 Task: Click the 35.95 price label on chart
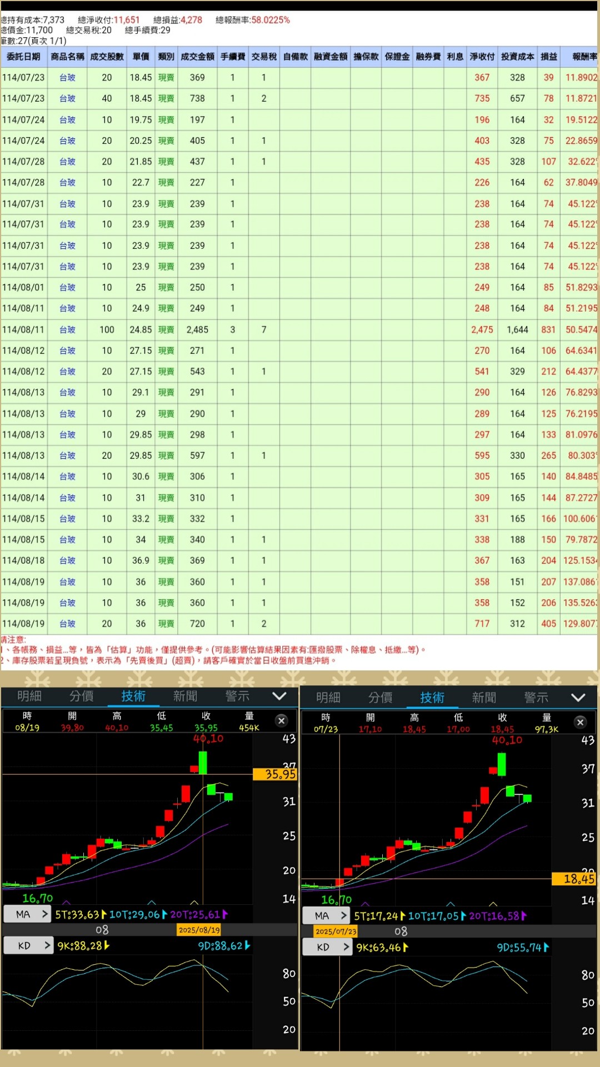click(x=275, y=774)
